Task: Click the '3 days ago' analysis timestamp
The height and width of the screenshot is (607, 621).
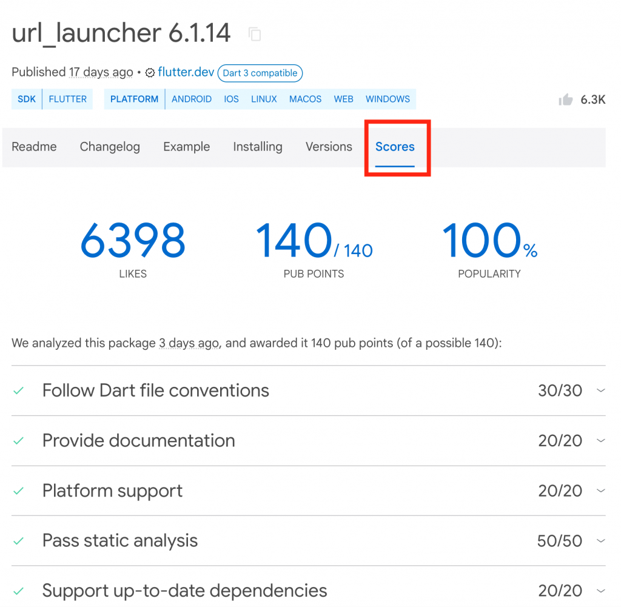Action: pos(189,343)
